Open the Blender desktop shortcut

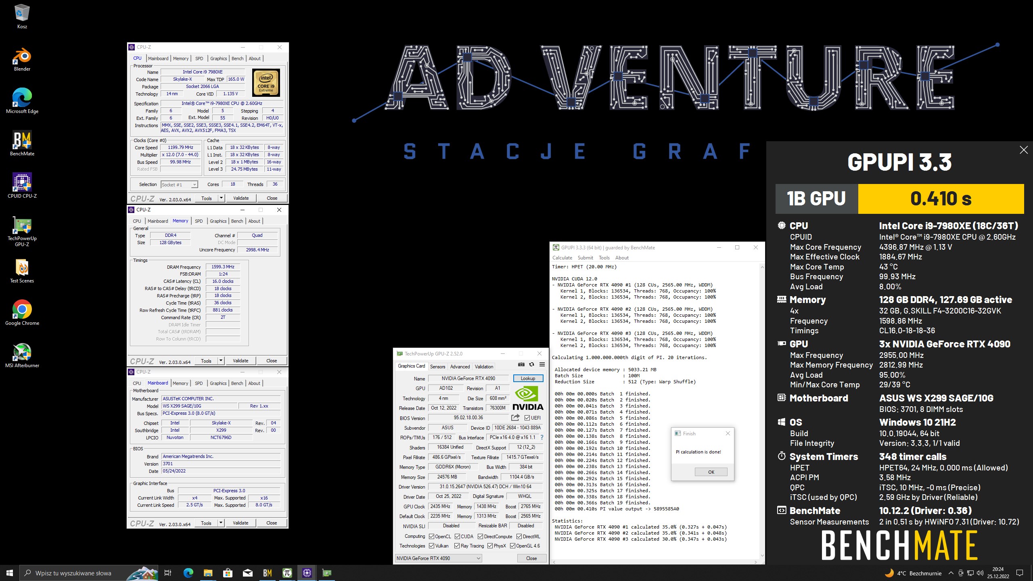tap(22, 59)
